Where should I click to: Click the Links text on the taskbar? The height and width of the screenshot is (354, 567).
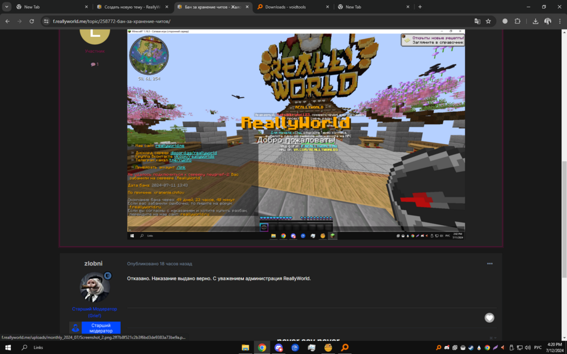pos(39,348)
